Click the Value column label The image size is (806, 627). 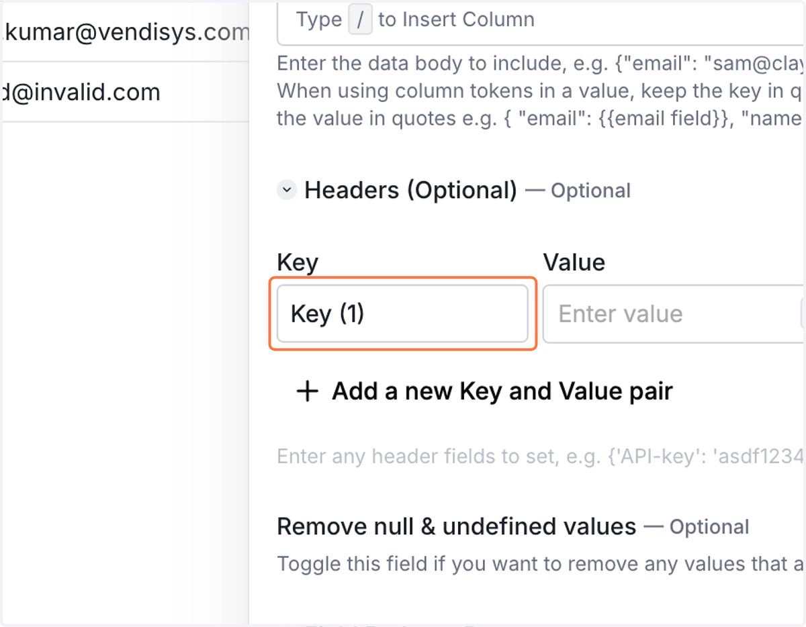(574, 262)
